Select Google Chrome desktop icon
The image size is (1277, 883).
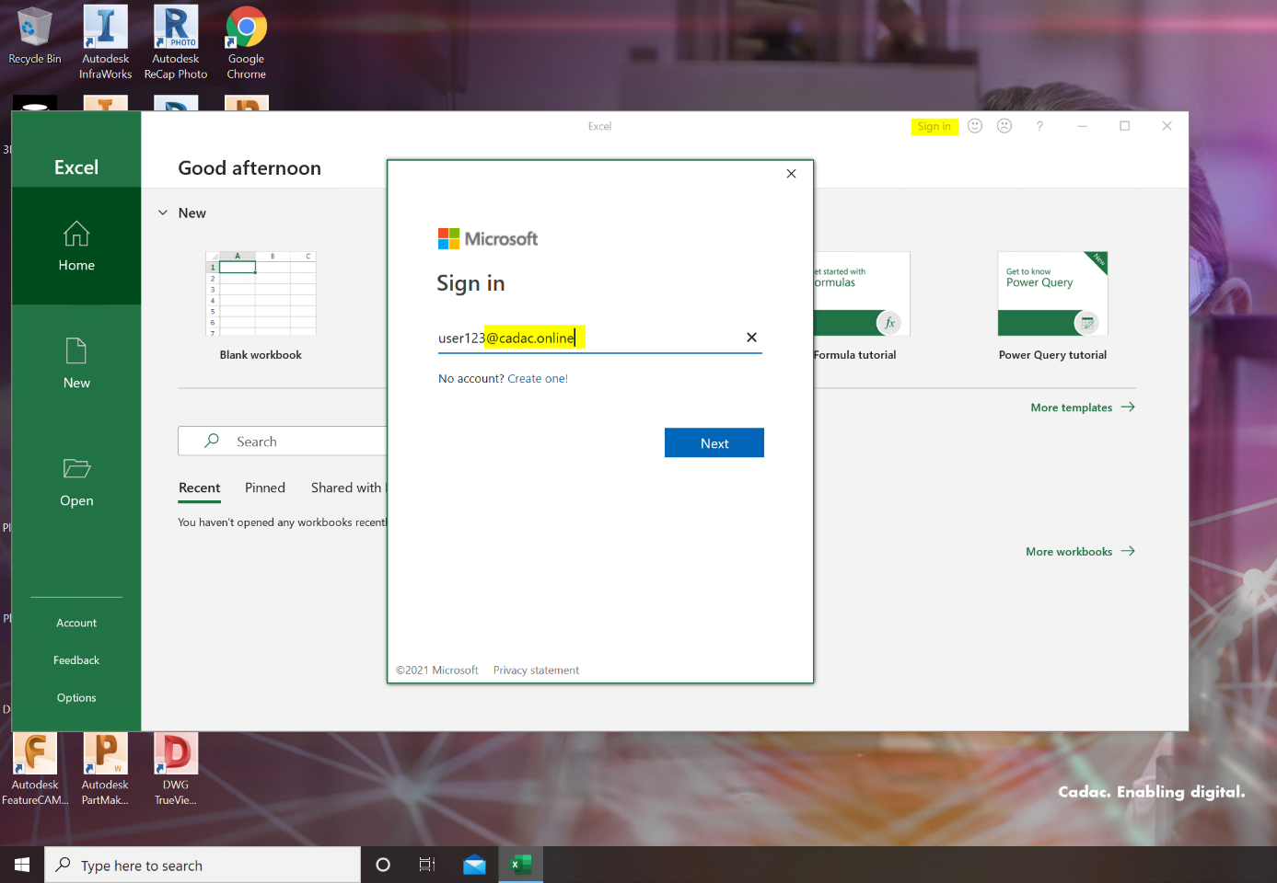(247, 42)
